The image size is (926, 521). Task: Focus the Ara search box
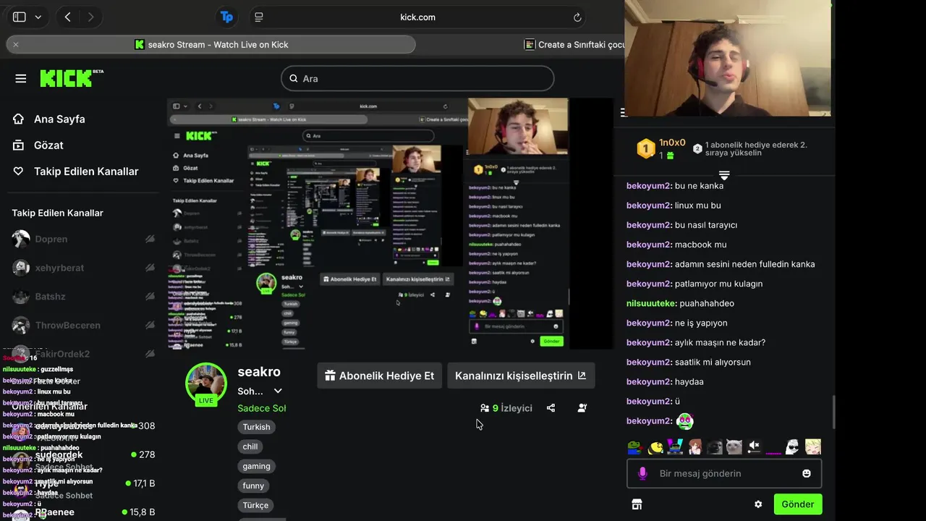pyautogui.click(x=417, y=78)
